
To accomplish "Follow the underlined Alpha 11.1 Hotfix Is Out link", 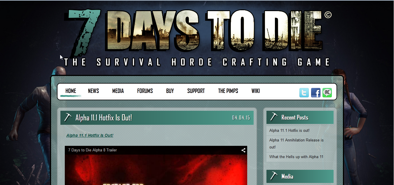I will [90, 135].
